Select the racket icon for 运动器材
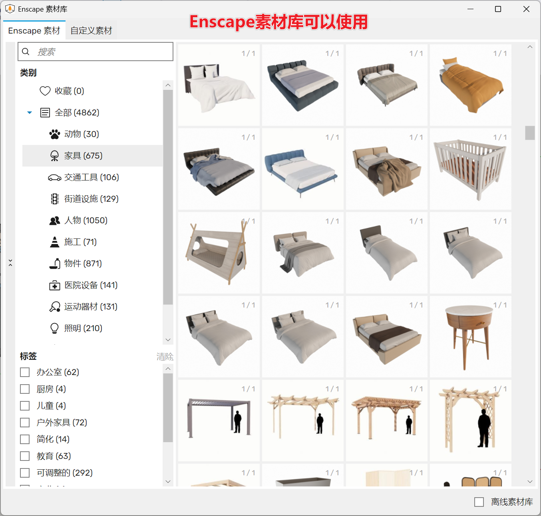541x516 pixels. point(55,307)
